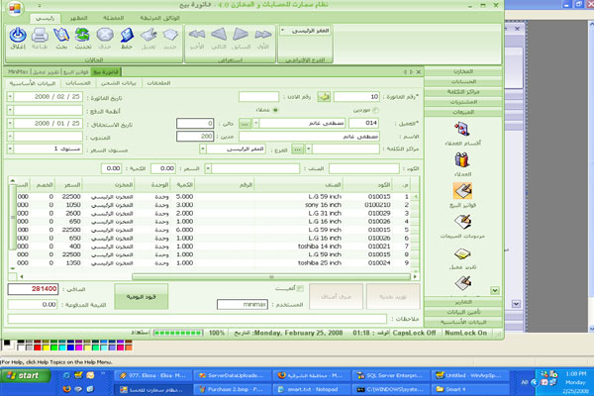594x396 pixels.
Task: Switch to the Accounts (الحسابات) form tab
Action: 78,83
